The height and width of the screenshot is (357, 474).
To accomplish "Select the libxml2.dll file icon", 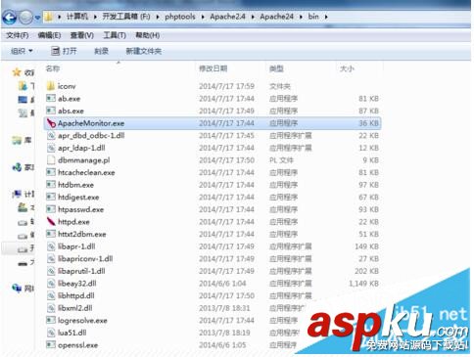I will click(51, 308).
